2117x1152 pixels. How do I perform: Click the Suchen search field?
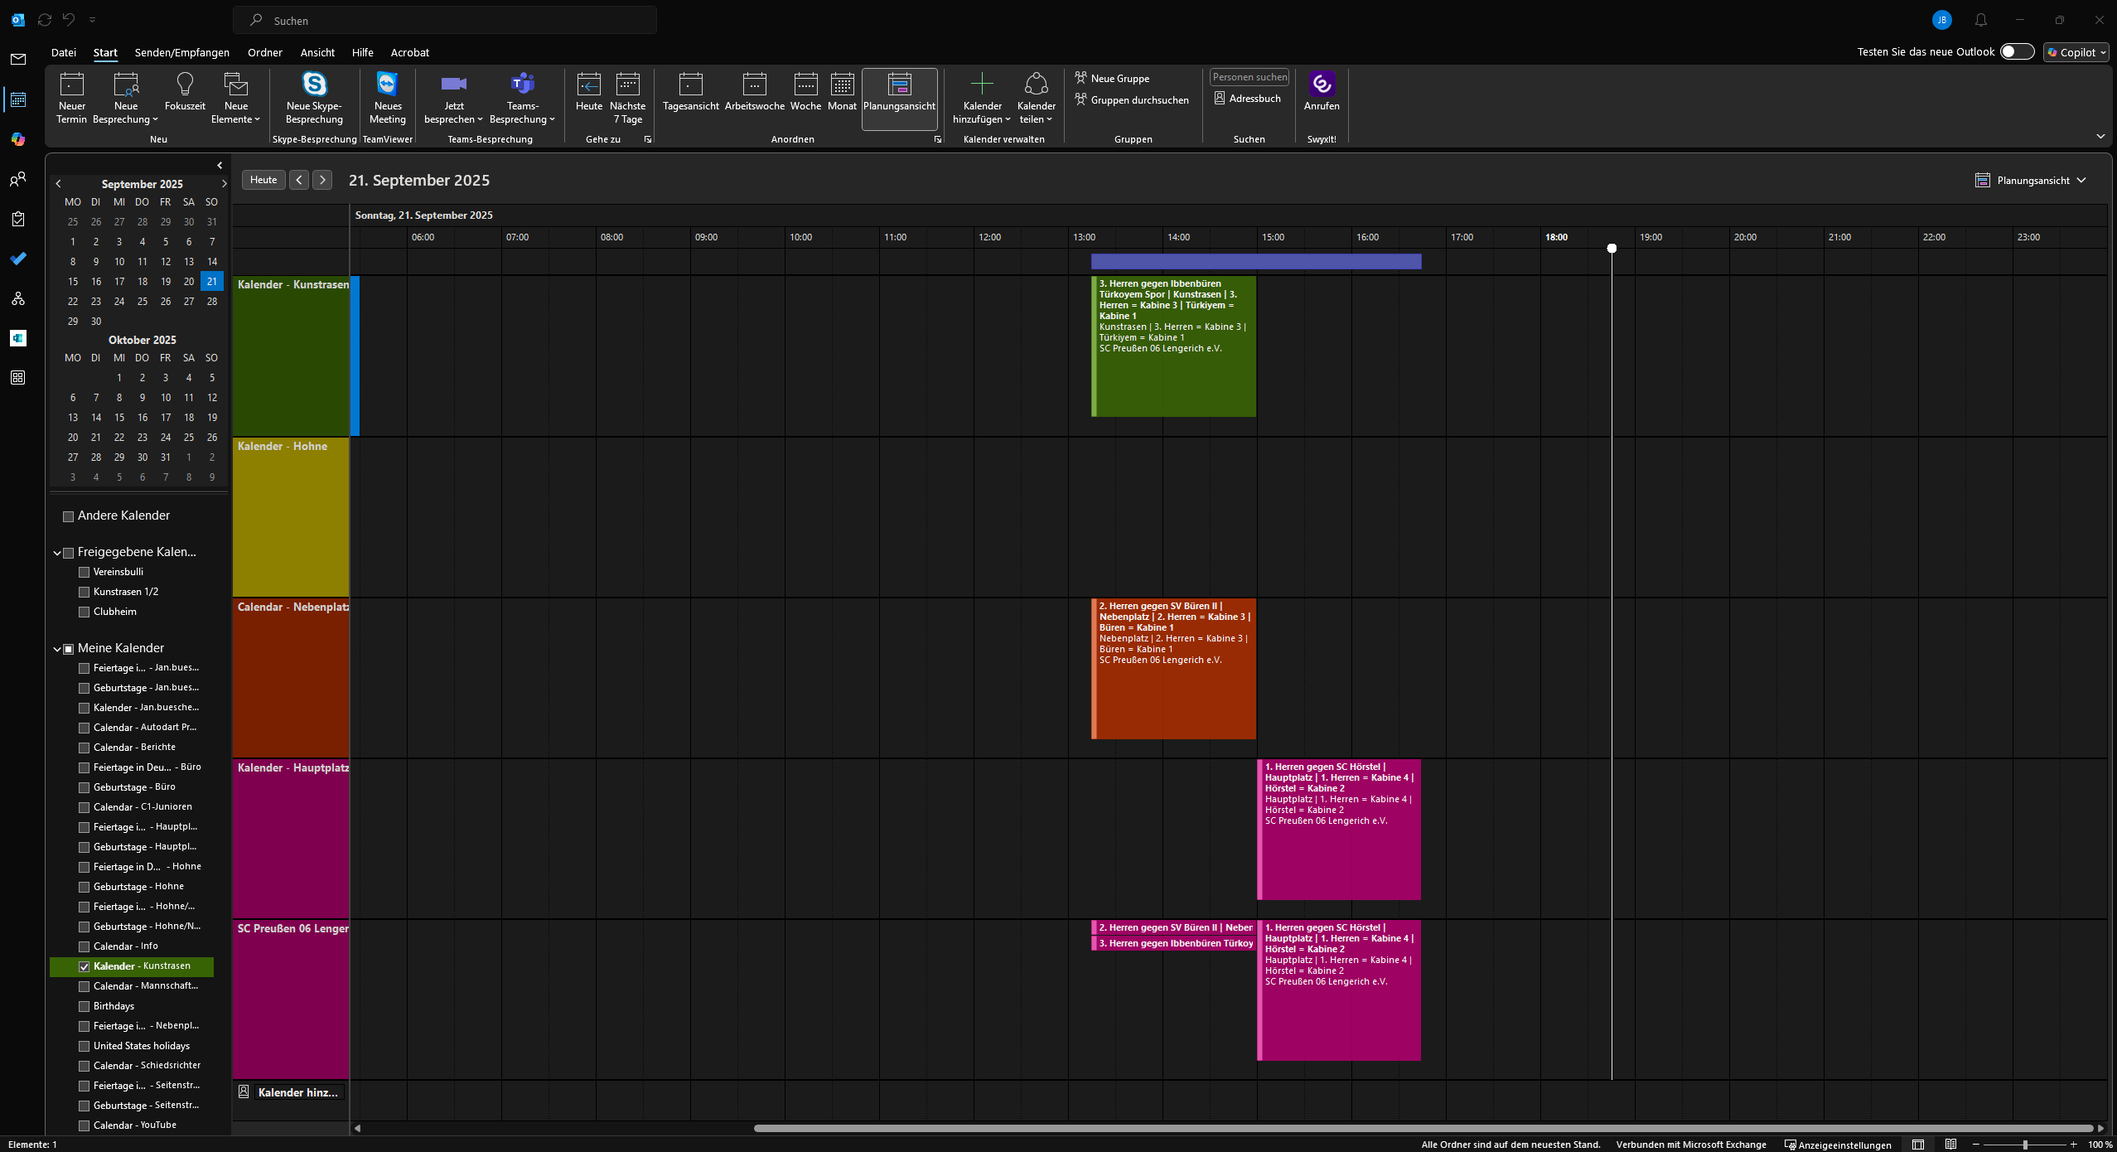445,21
